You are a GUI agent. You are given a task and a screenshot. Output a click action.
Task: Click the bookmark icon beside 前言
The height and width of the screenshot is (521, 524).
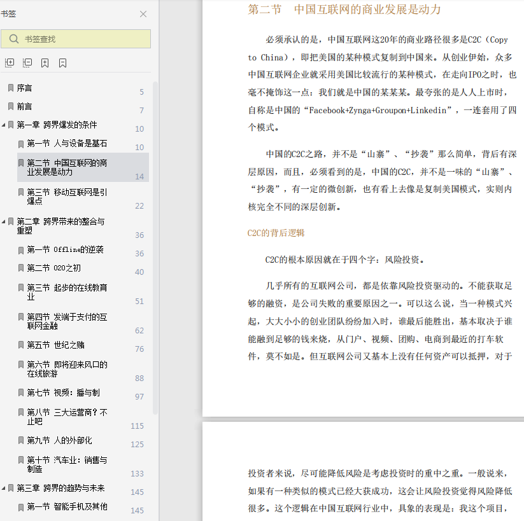(10, 106)
